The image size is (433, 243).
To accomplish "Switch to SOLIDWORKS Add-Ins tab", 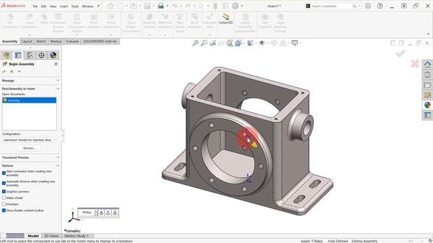I will coord(100,41).
